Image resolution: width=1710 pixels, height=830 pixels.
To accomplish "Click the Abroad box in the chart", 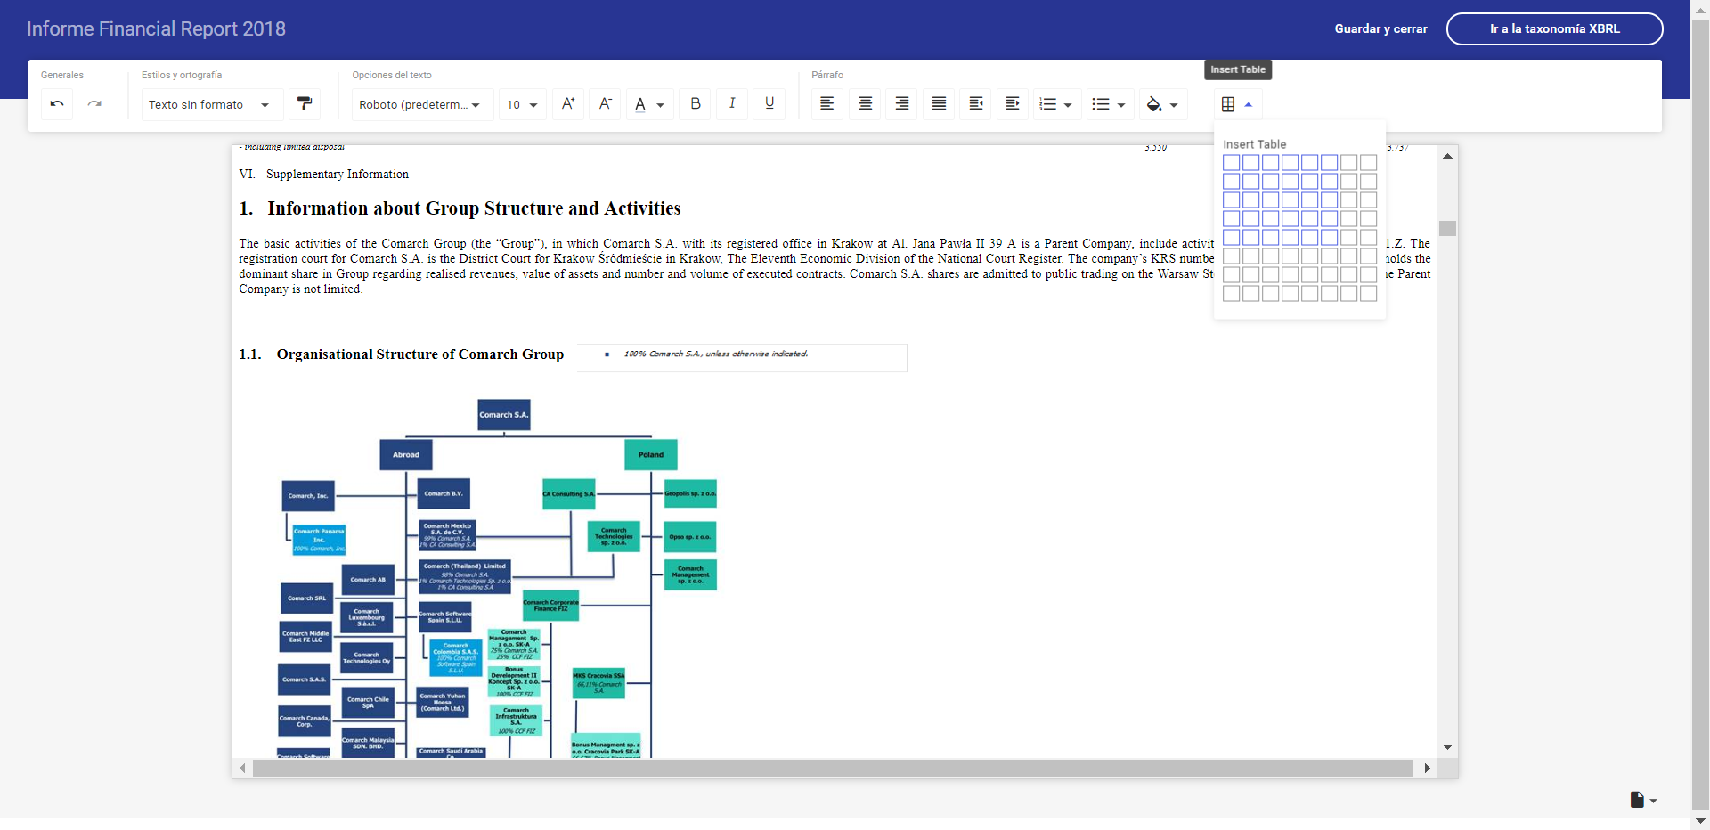I will (406, 454).
